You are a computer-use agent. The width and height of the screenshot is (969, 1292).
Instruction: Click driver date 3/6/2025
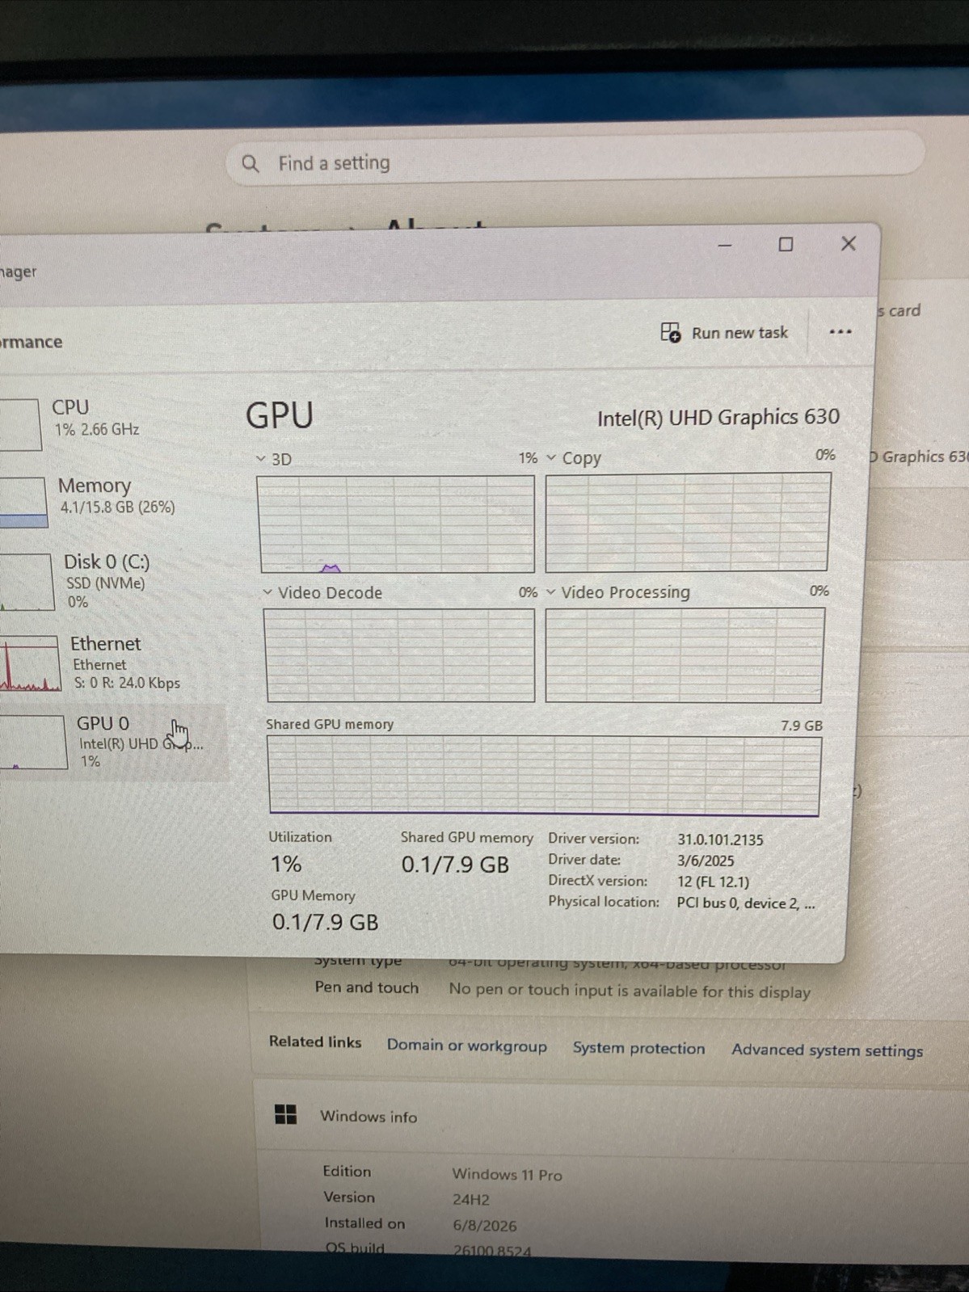coord(706,861)
